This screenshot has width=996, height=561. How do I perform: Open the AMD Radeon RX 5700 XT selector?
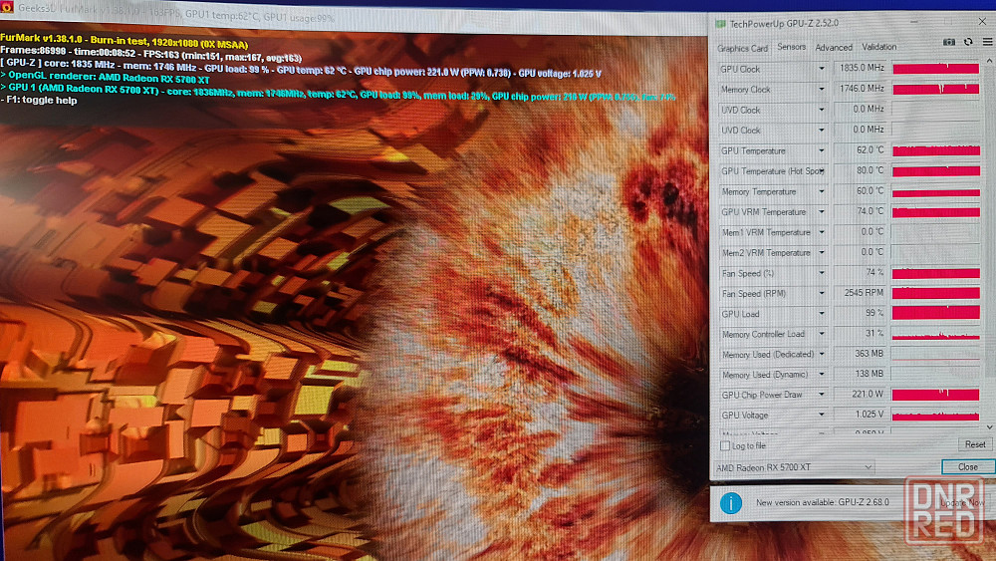coord(794,467)
